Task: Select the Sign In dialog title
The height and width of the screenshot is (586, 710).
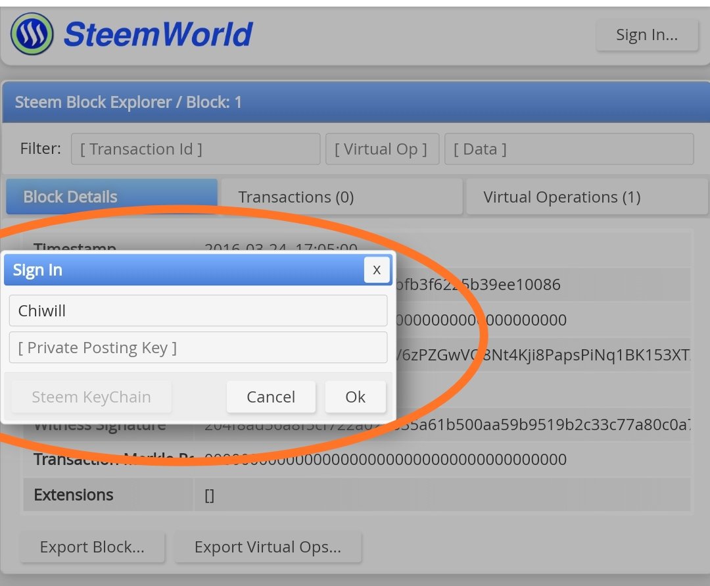Action: (x=37, y=270)
